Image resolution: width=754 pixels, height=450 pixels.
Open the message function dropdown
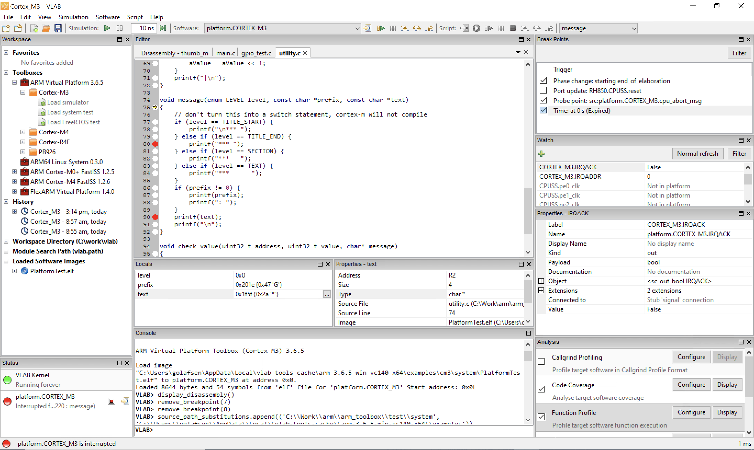tap(598, 28)
